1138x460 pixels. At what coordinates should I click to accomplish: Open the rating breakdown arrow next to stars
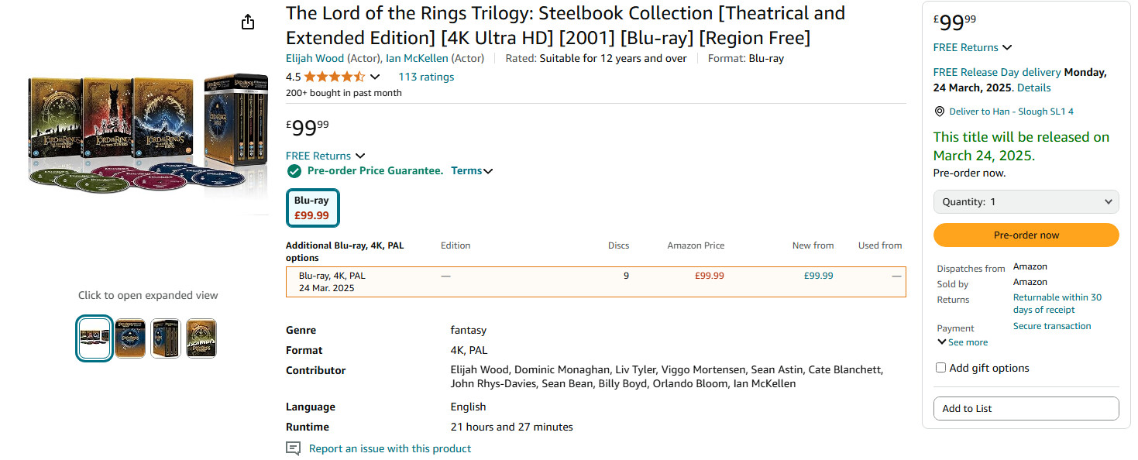[x=375, y=77]
